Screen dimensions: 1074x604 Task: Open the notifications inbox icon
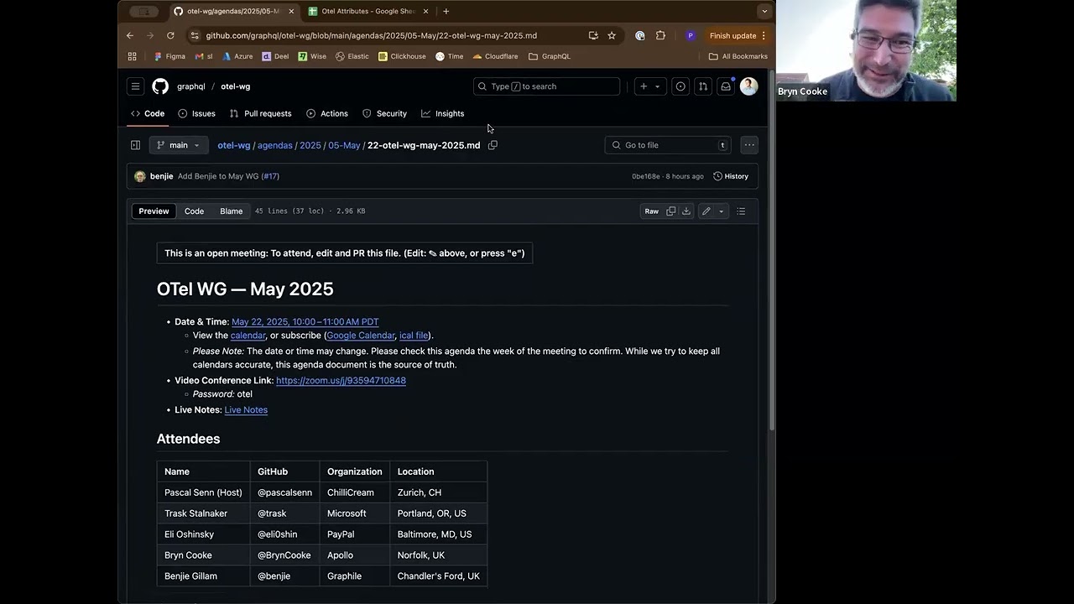[725, 86]
